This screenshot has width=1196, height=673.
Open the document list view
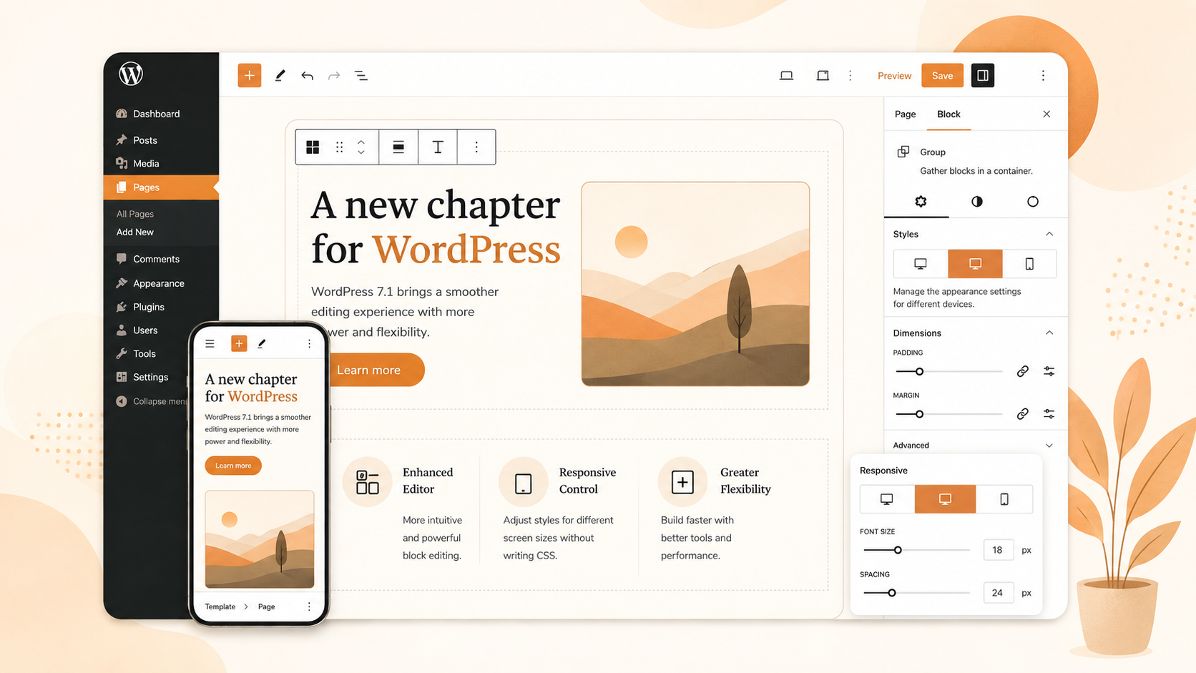pyautogui.click(x=361, y=75)
